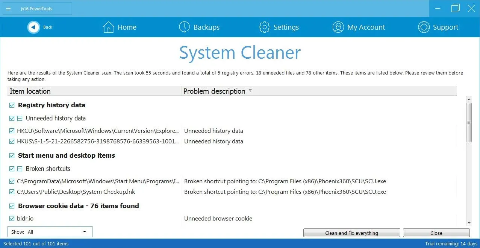Open the hamburger menu icon
This screenshot has height=248, width=480.
[8, 8]
